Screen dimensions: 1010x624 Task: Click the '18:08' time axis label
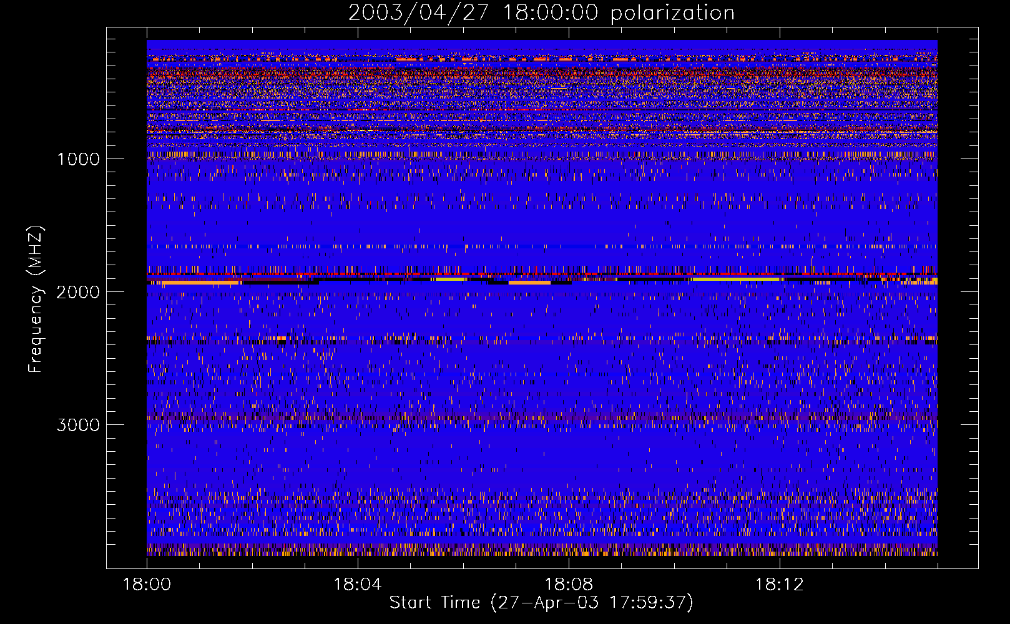(x=569, y=585)
